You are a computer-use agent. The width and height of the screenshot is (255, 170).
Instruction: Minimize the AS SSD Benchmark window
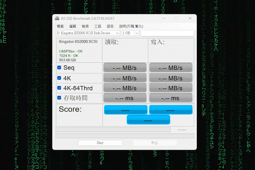coord(164,18)
